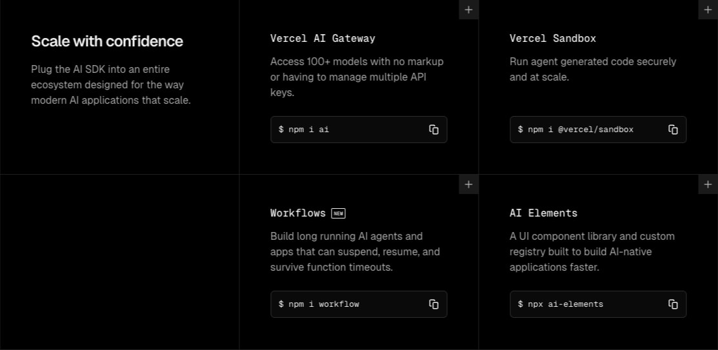
Task: Select the '$ npm i ai' command text
Action: pyautogui.click(x=304, y=130)
